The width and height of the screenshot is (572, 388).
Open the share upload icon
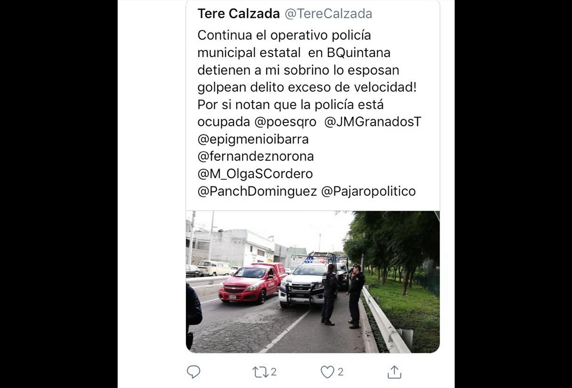point(394,372)
